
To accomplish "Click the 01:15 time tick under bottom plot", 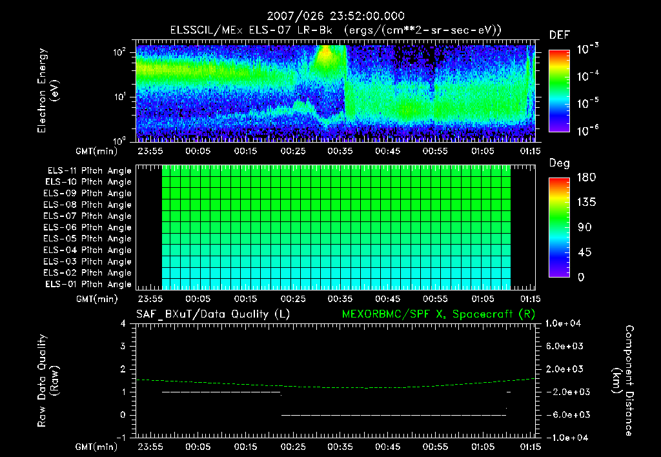I will pos(530,447).
